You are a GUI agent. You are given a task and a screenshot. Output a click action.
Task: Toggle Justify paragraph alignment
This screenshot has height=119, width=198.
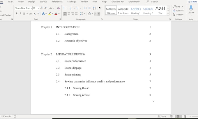(76, 13)
